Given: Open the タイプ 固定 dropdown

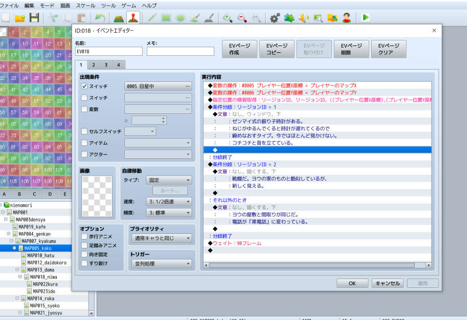Looking at the screenshot, I should point(169,180).
